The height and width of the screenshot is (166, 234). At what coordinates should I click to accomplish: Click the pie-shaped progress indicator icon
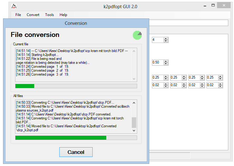137,35
